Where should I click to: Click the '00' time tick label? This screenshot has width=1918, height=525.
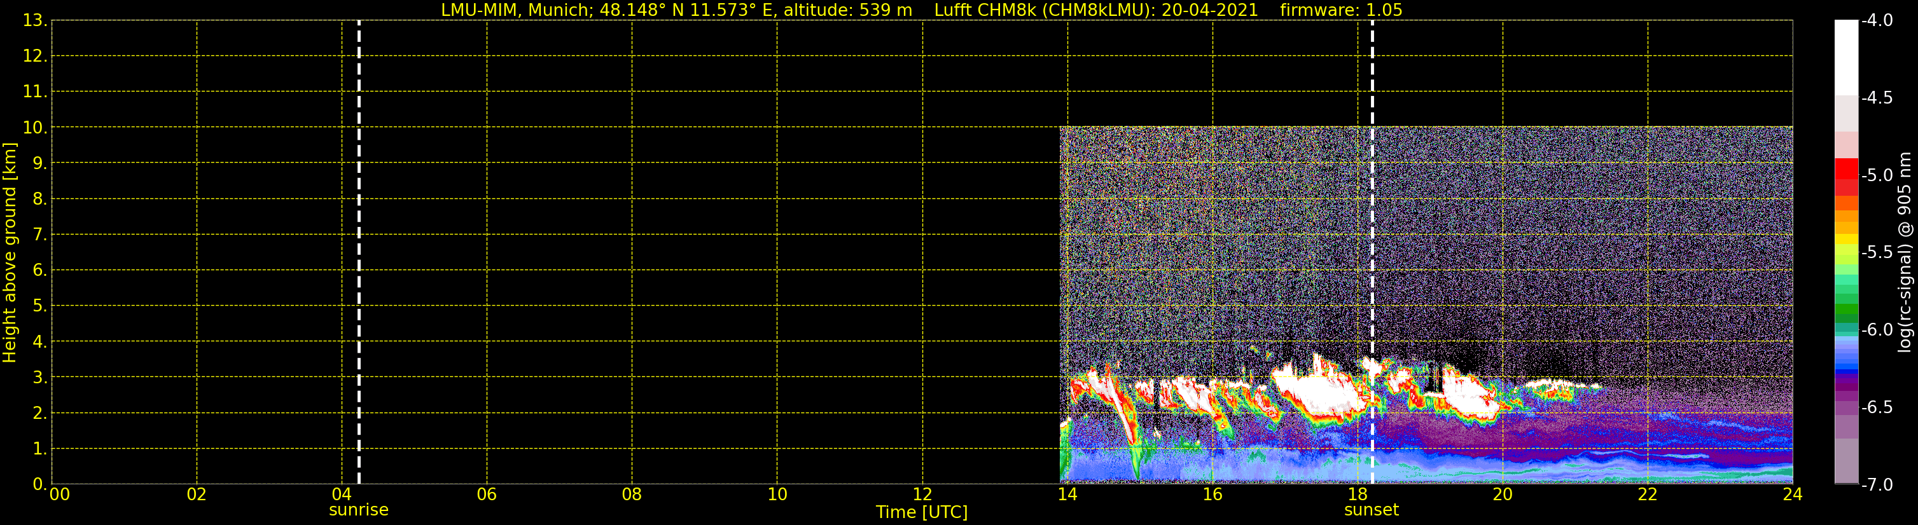pos(60,494)
